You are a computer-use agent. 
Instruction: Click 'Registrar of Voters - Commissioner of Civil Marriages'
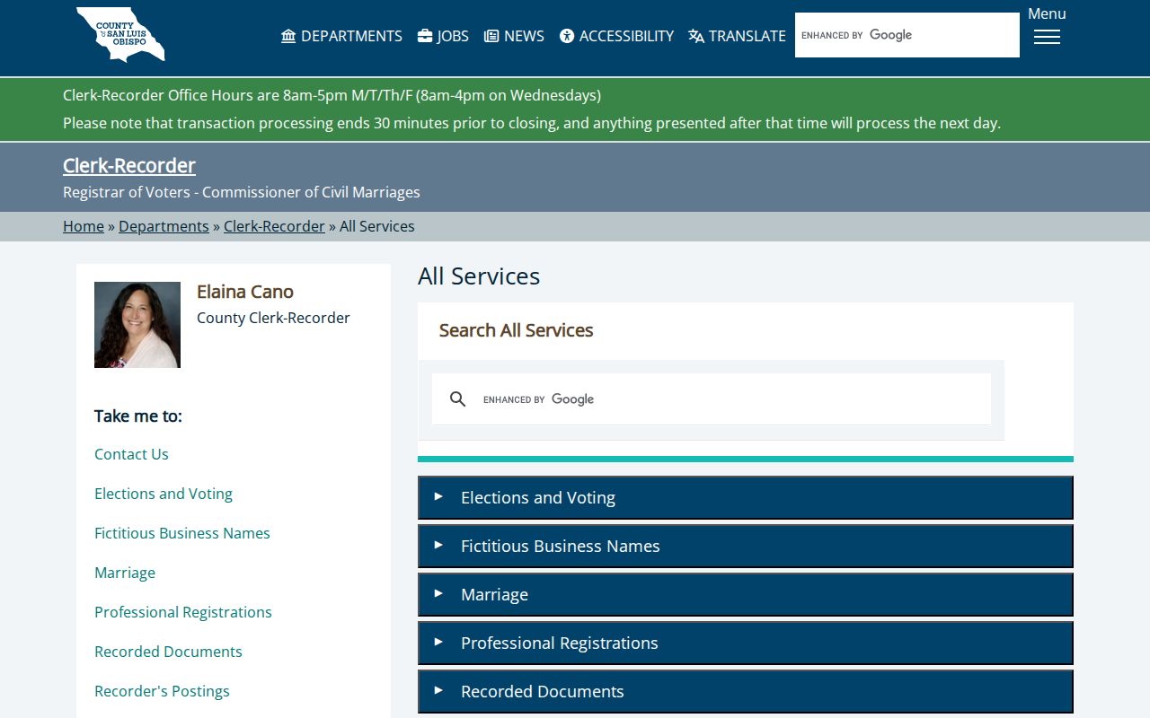tap(242, 192)
